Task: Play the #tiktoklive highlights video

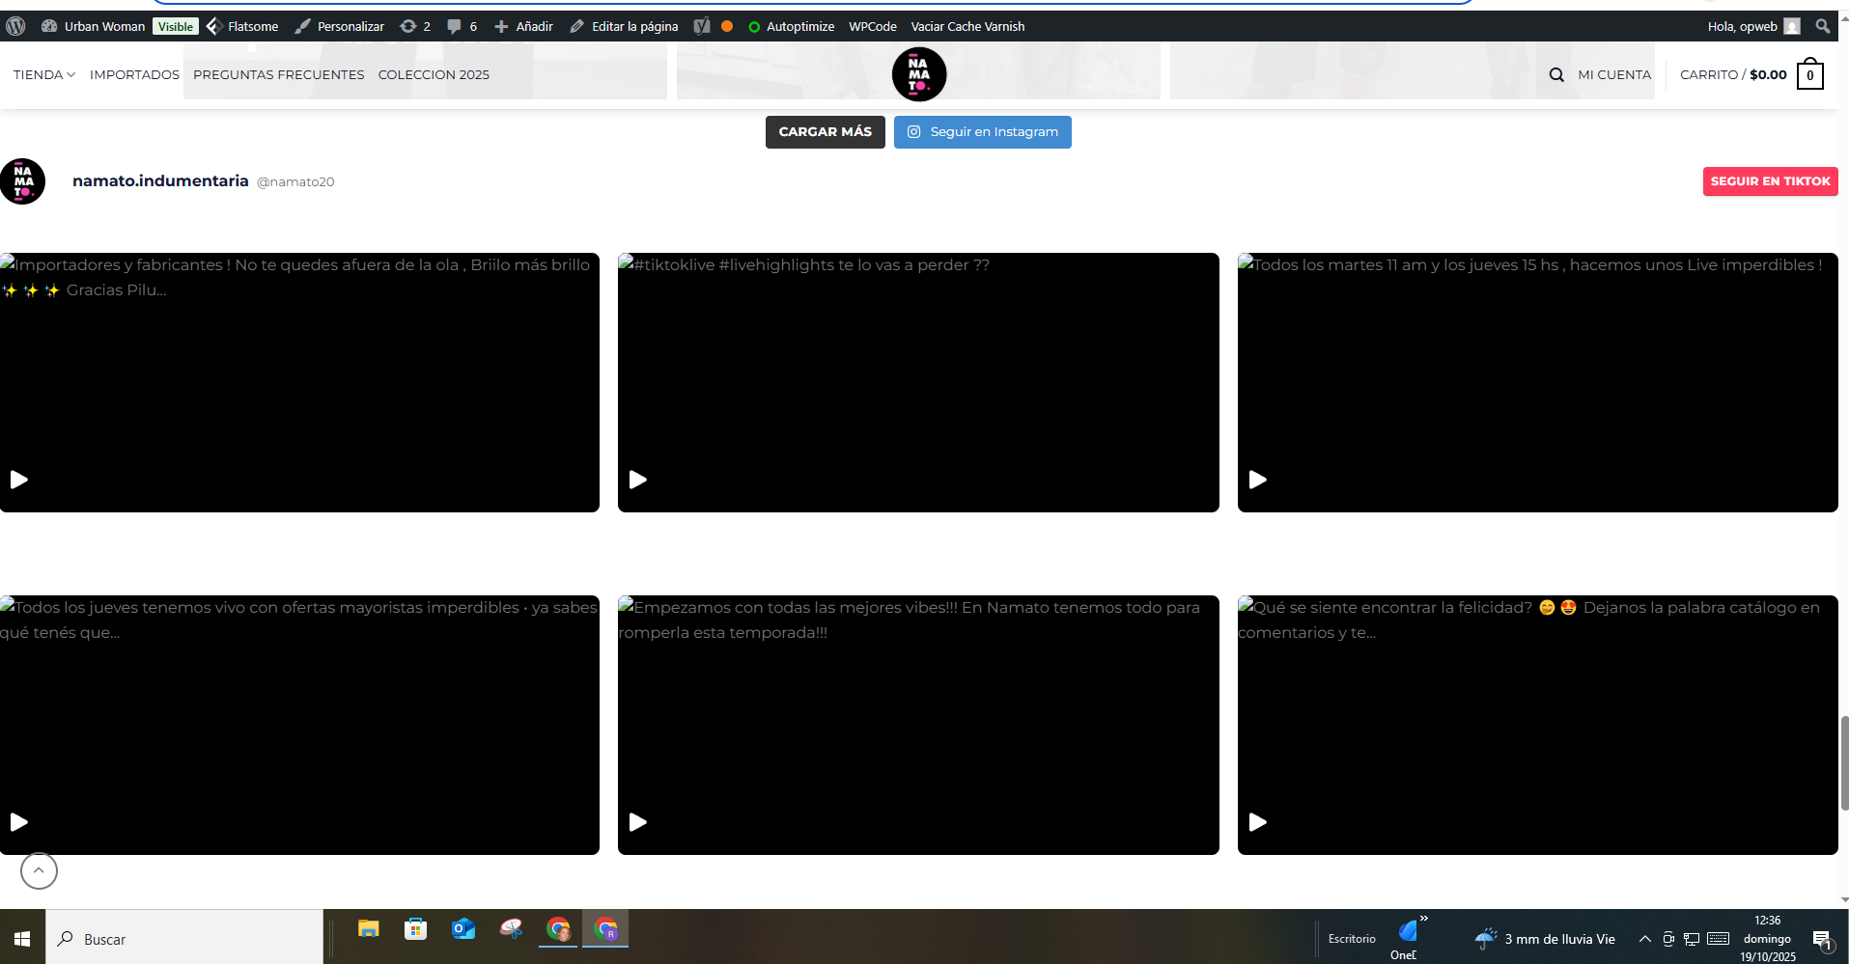Action: click(638, 480)
